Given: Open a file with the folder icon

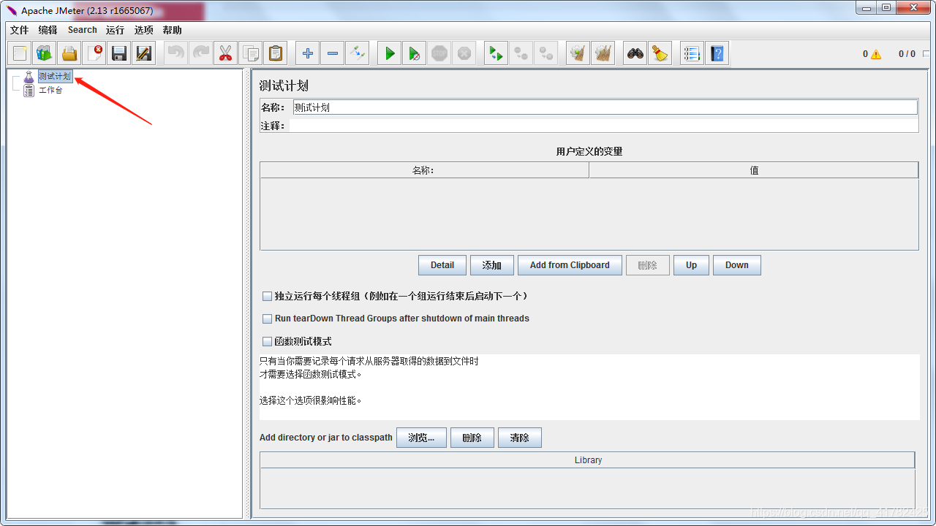Looking at the screenshot, I should pyautogui.click(x=69, y=53).
